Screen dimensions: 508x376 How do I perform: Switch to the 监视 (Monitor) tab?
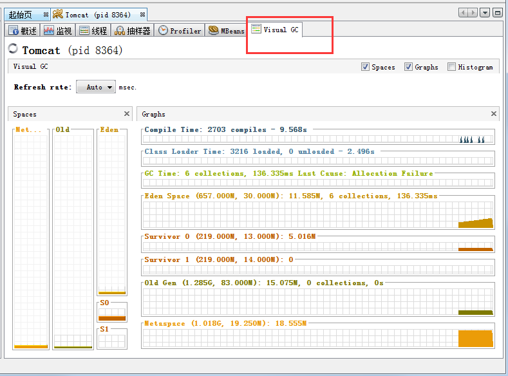pos(59,31)
